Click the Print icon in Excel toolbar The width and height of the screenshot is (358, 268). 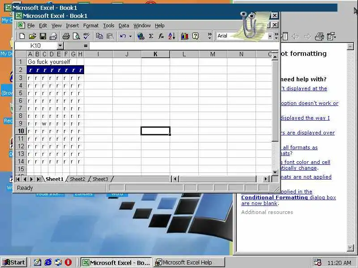(x=66, y=36)
